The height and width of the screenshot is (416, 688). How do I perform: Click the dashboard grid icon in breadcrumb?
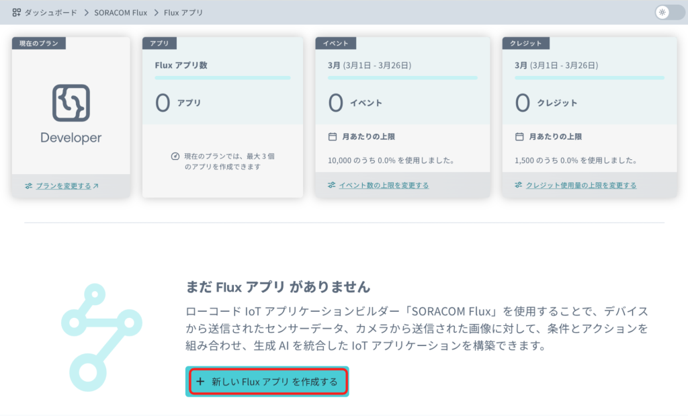tap(17, 12)
